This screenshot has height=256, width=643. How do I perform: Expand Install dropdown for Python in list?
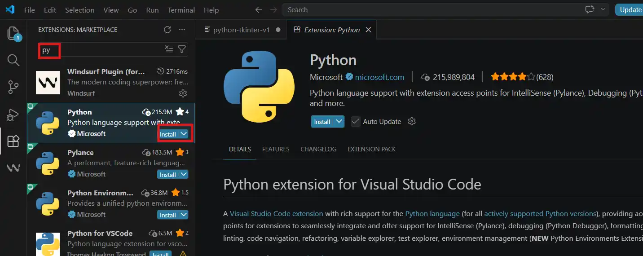point(184,134)
